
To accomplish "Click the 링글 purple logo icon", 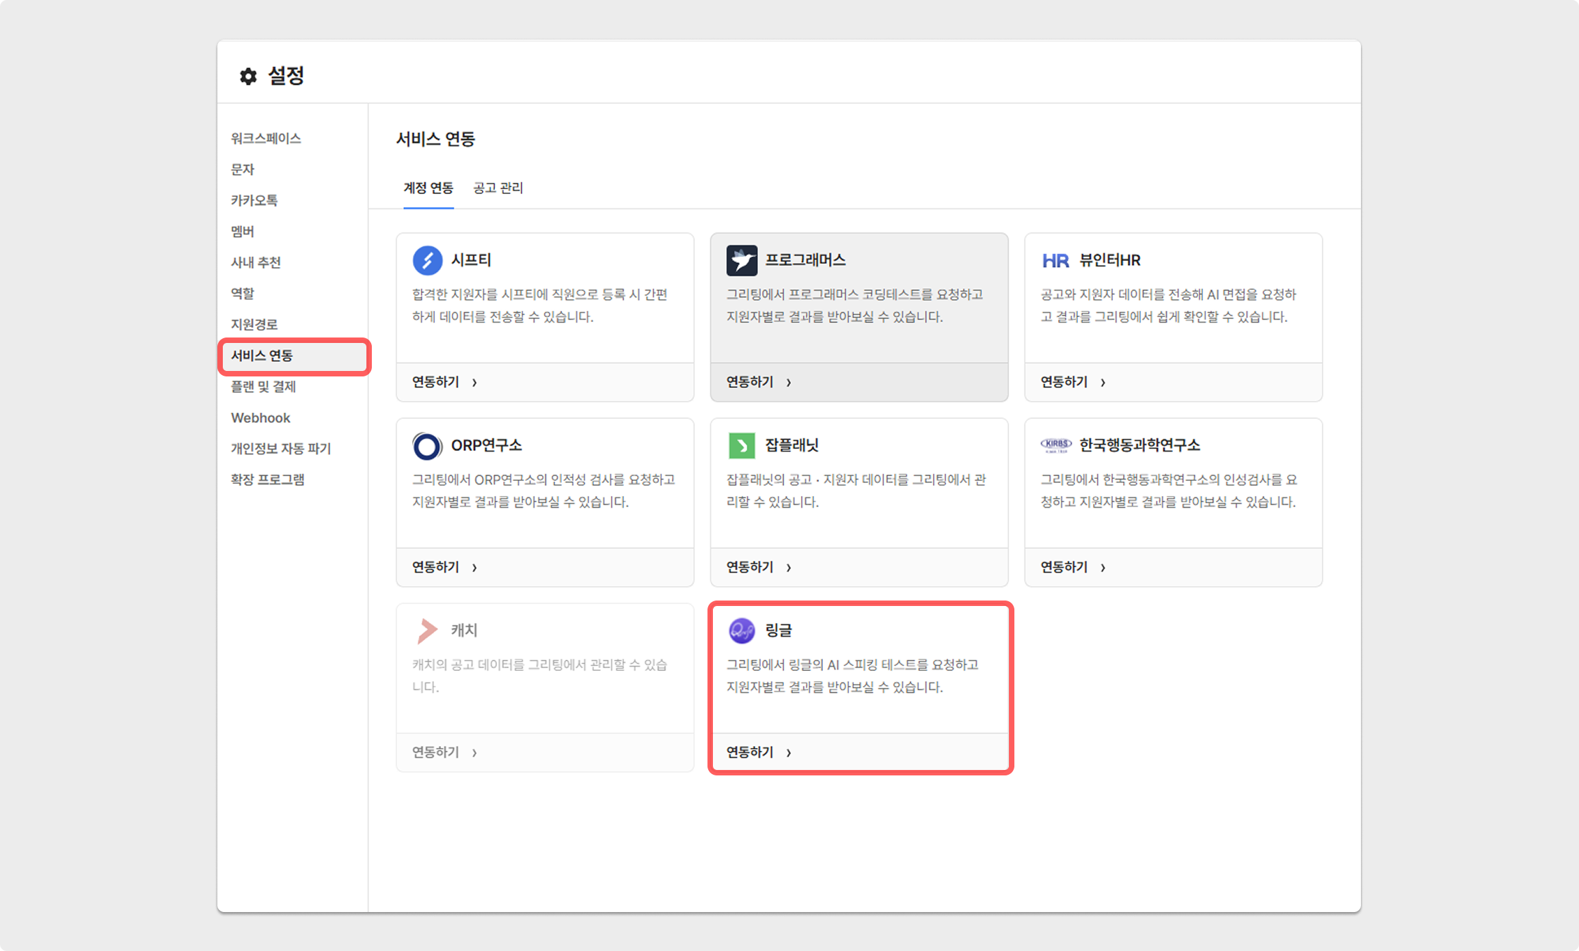I will [742, 631].
